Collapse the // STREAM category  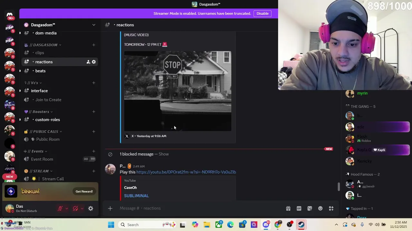click(x=38, y=171)
